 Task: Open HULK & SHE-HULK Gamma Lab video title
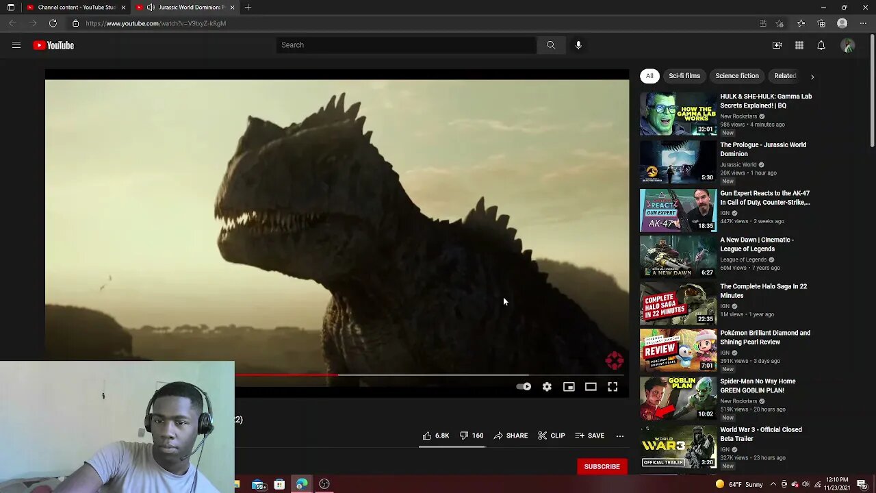click(x=766, y=101)
